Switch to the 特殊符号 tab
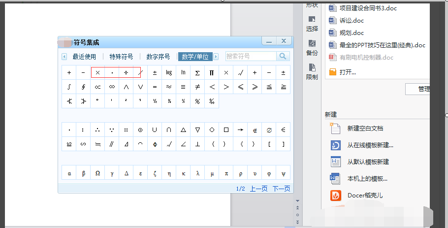The height and width of the screenshot is (228, 448). 121,57
